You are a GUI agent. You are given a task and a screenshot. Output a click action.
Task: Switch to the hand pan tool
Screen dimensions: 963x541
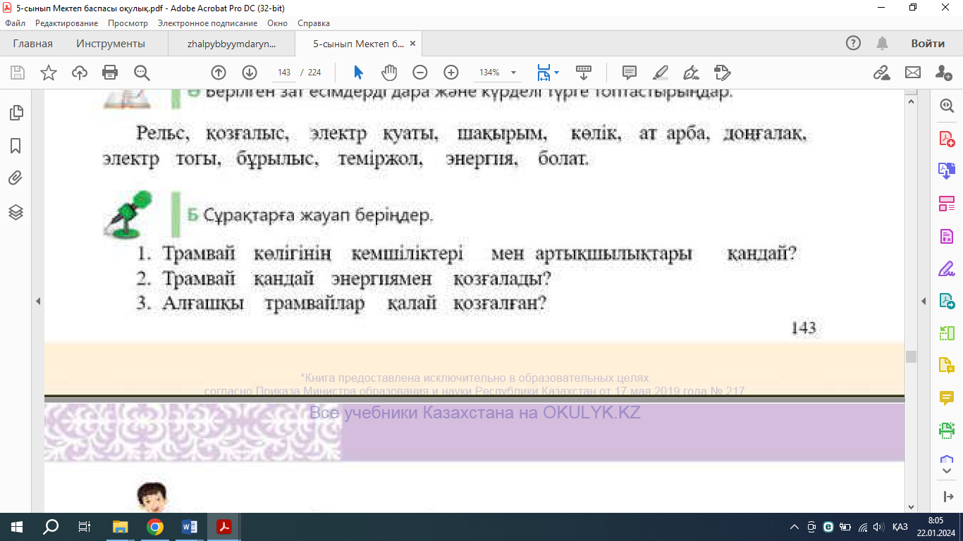tap(389, 73)
